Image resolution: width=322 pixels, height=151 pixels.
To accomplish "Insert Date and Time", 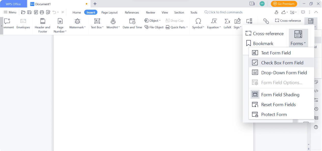I will [x=132, y=24].
